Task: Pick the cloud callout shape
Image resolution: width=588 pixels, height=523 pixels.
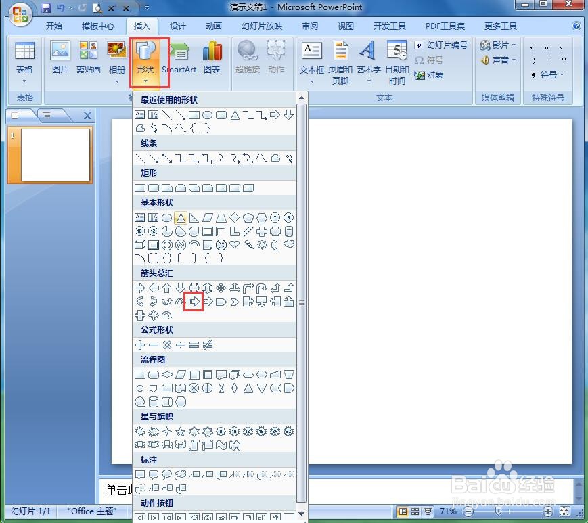Action: pyautogui.click(x=181, y=474)
